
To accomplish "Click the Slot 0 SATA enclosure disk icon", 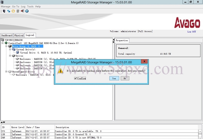I will pos(18,59).
